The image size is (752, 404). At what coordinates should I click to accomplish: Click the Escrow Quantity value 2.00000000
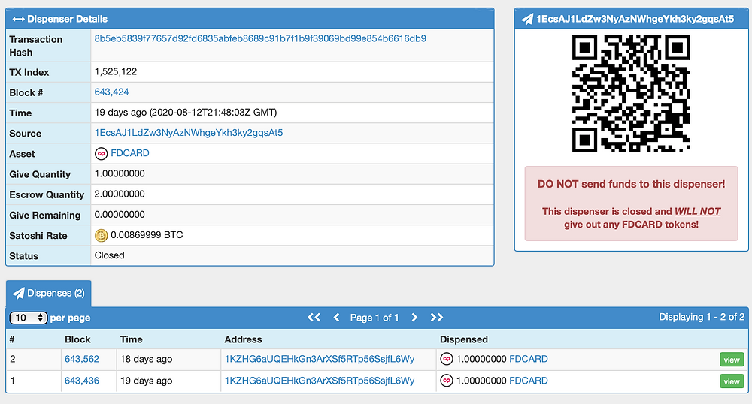[120, 194]
